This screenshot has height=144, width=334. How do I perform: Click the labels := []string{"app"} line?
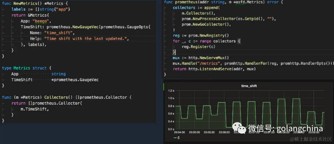41,9
